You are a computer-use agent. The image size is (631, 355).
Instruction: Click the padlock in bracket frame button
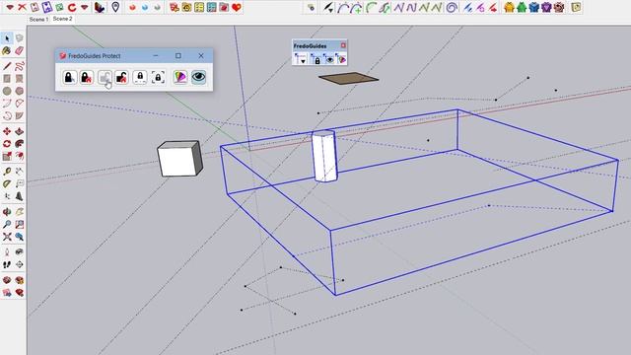point(158,77)
